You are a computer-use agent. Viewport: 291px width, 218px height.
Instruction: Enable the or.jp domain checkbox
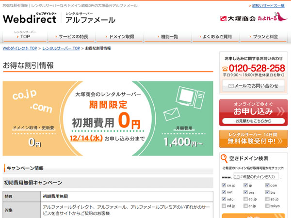tap(245, 206)
